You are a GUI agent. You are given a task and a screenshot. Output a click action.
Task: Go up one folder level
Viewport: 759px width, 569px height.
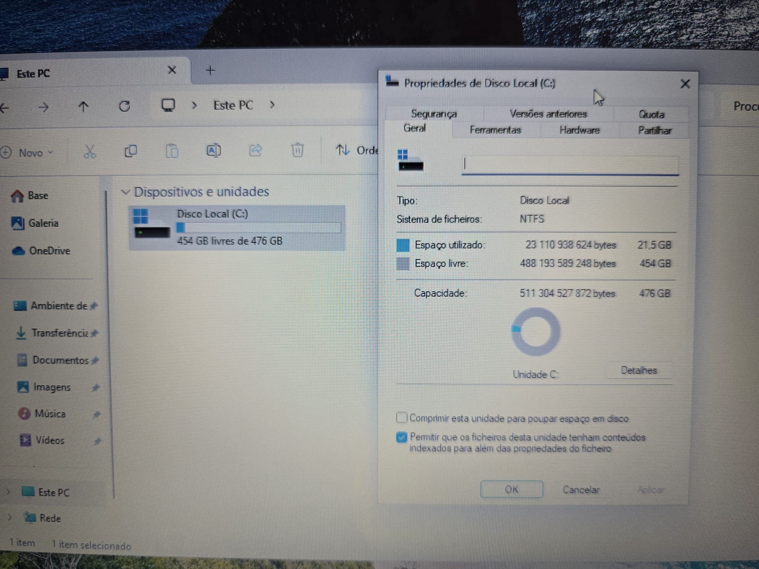point(83,107)
